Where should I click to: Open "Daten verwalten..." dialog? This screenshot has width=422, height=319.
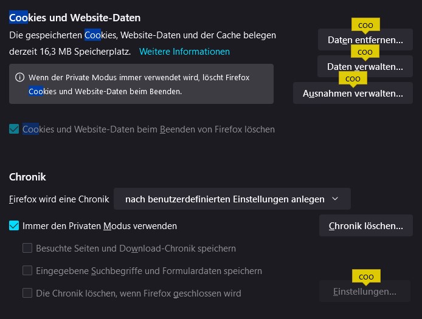click(365, 67)
